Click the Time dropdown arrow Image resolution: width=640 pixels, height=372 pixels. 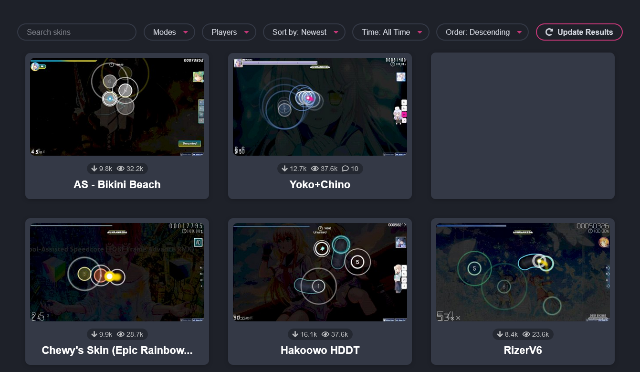[x=420, y=32]
